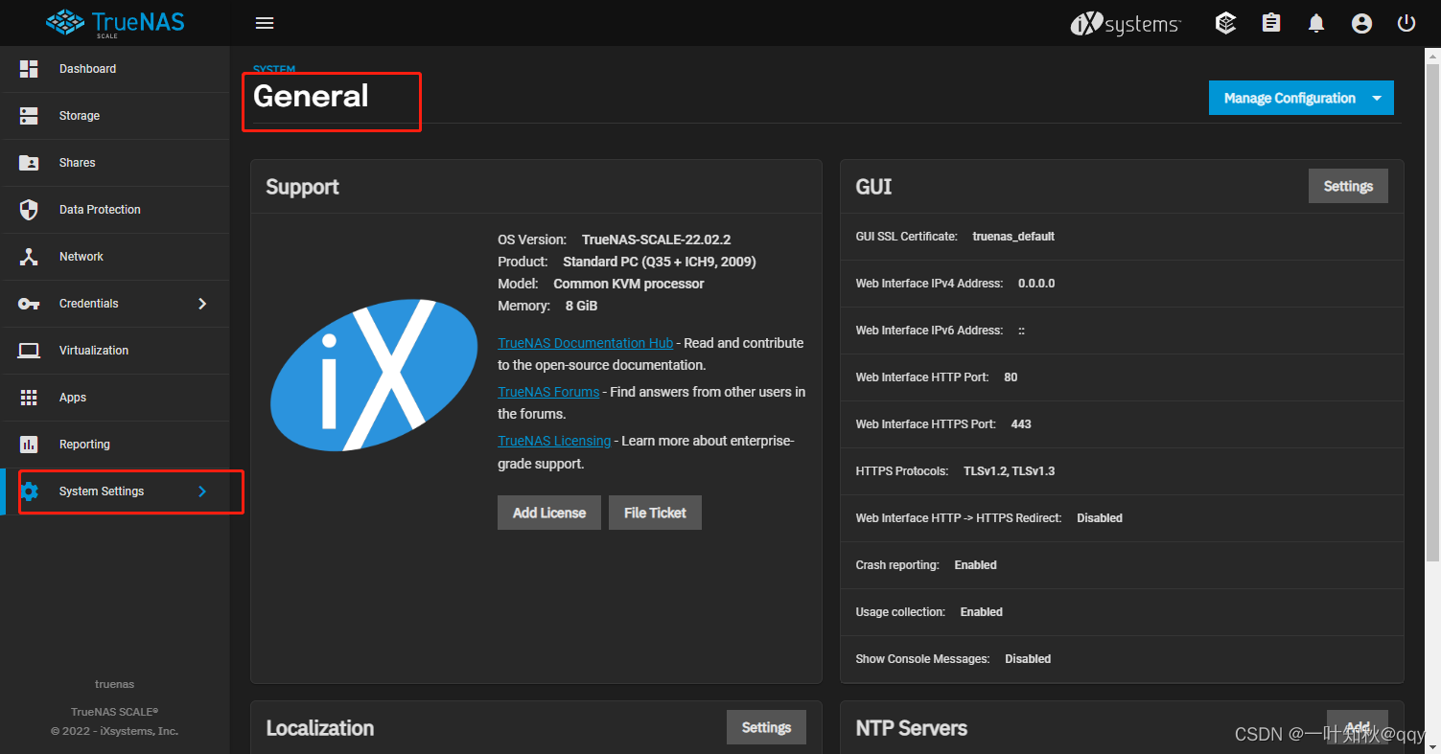Open the iXsystems logo link
This screenshot has height=754, width=1441.
(x=1126, y=24)
